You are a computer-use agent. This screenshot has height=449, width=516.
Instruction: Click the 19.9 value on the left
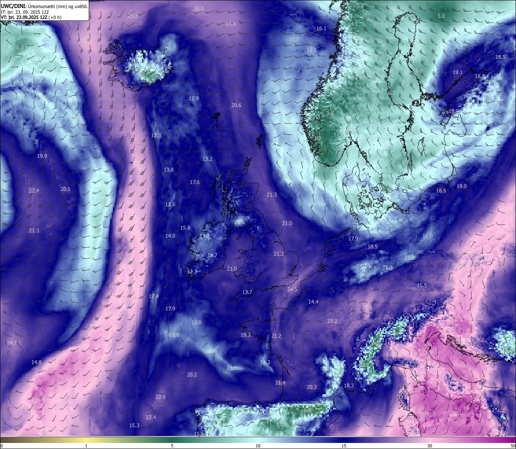click(42, 156)
